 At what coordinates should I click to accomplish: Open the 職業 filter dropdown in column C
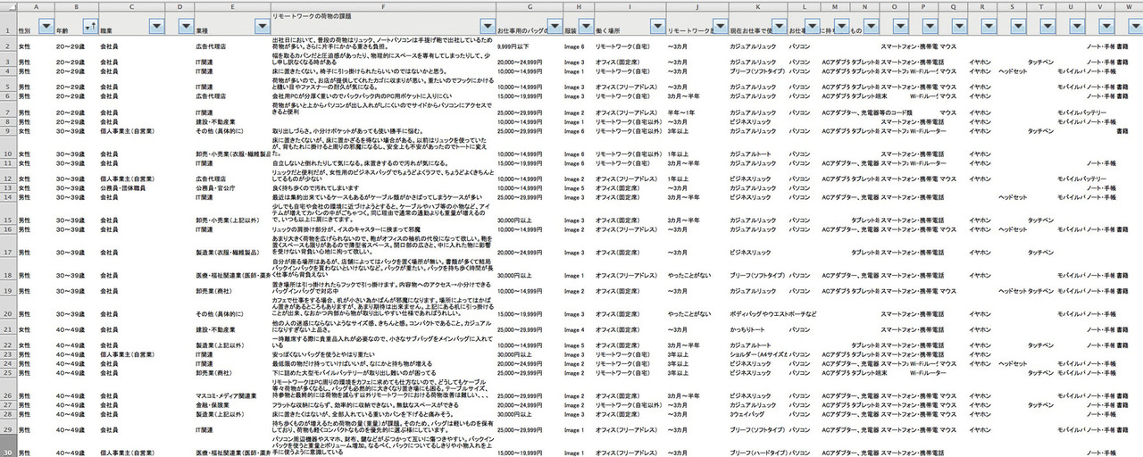click(157, 27)
